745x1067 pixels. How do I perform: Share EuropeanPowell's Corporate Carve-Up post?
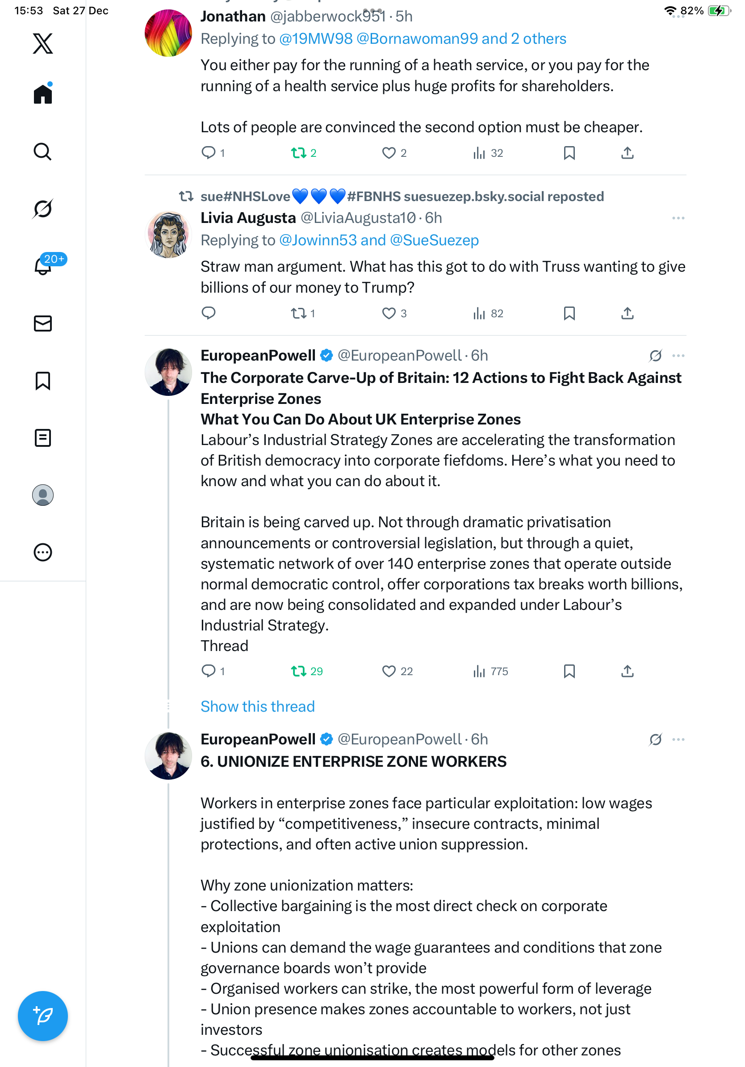tap(627, 671)
